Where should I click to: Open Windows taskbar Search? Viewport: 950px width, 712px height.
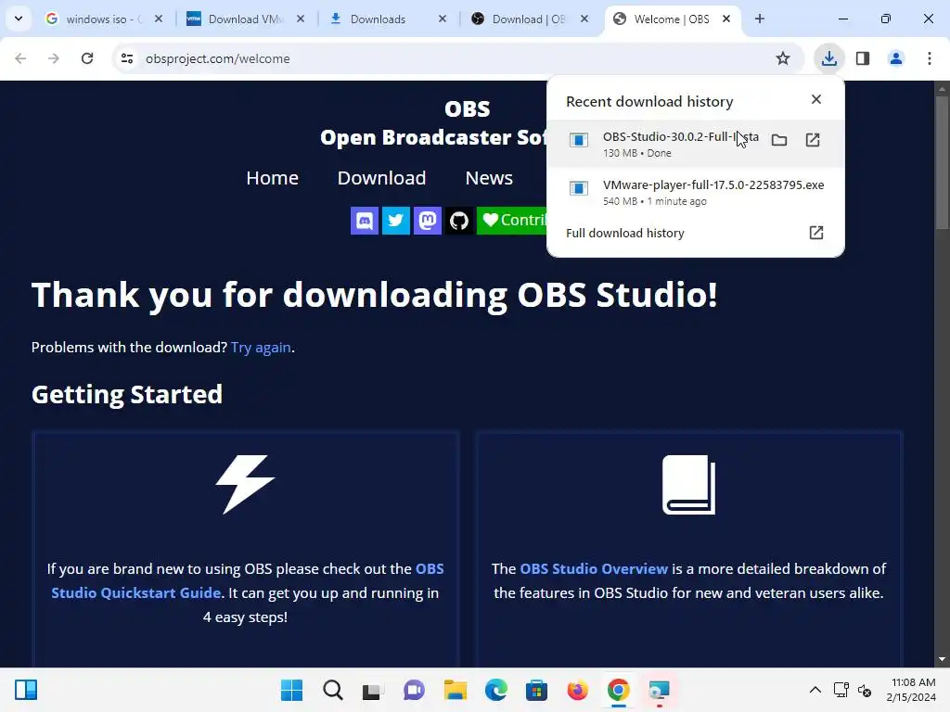333,690
